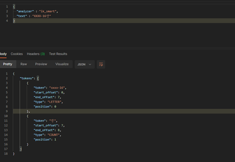Click "position": 1 in the response
This screenshot has width=235, height=162.
click(x=45, y=139)
